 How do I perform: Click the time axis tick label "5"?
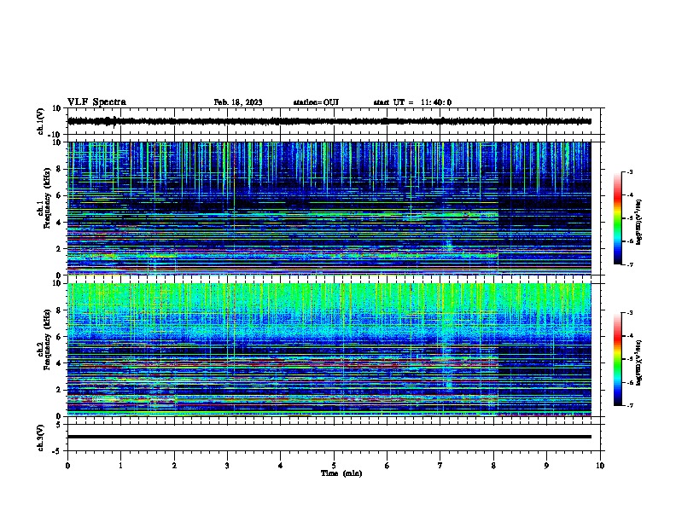[x=334, y=466]
